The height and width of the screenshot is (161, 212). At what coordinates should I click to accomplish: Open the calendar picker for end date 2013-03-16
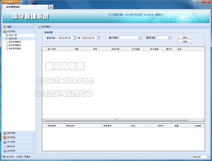pyautogui.click(x=99, y=37)
